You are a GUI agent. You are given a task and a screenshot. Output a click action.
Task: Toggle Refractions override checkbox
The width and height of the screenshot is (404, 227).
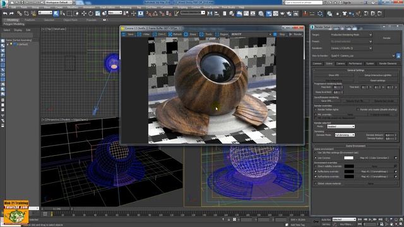316,177
